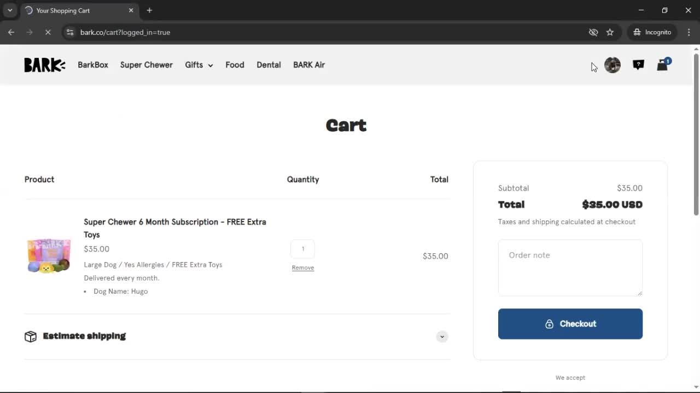Click the BARK logo
This screenshot has height=393, width=700.
[x=45, y=65]
